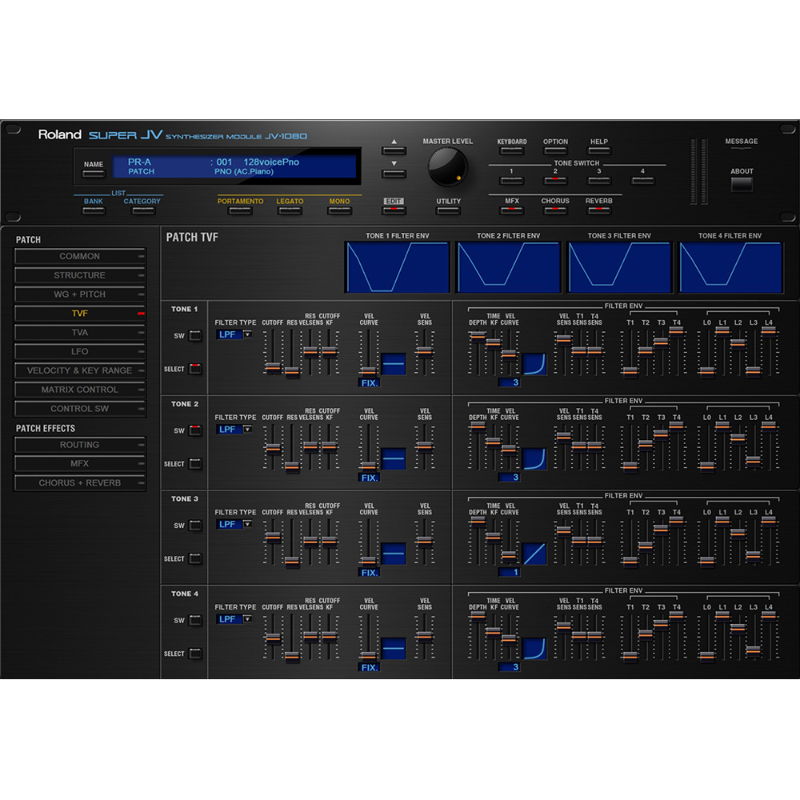Click the NAME button beside the display
The image size is (800, 800).
94,174
